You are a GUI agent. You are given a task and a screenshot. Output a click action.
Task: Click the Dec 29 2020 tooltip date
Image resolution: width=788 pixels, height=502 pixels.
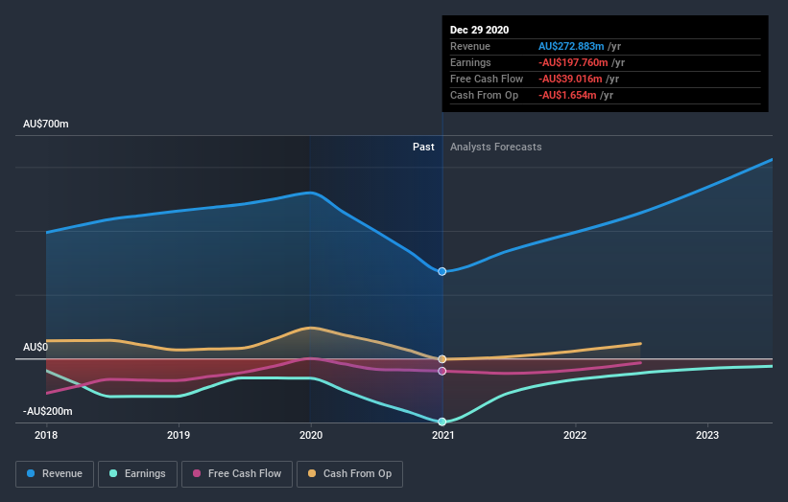coord(480,30)
